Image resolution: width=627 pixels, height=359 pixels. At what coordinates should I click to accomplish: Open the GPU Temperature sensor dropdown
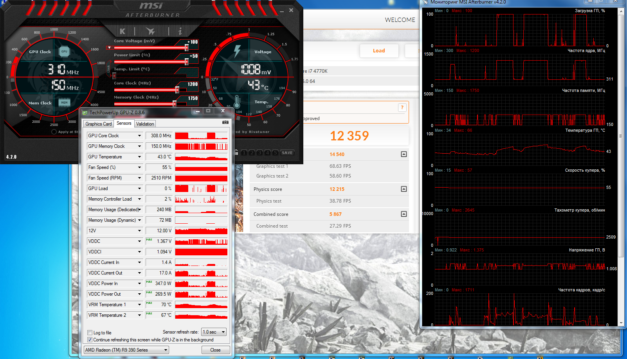point(139,157)
